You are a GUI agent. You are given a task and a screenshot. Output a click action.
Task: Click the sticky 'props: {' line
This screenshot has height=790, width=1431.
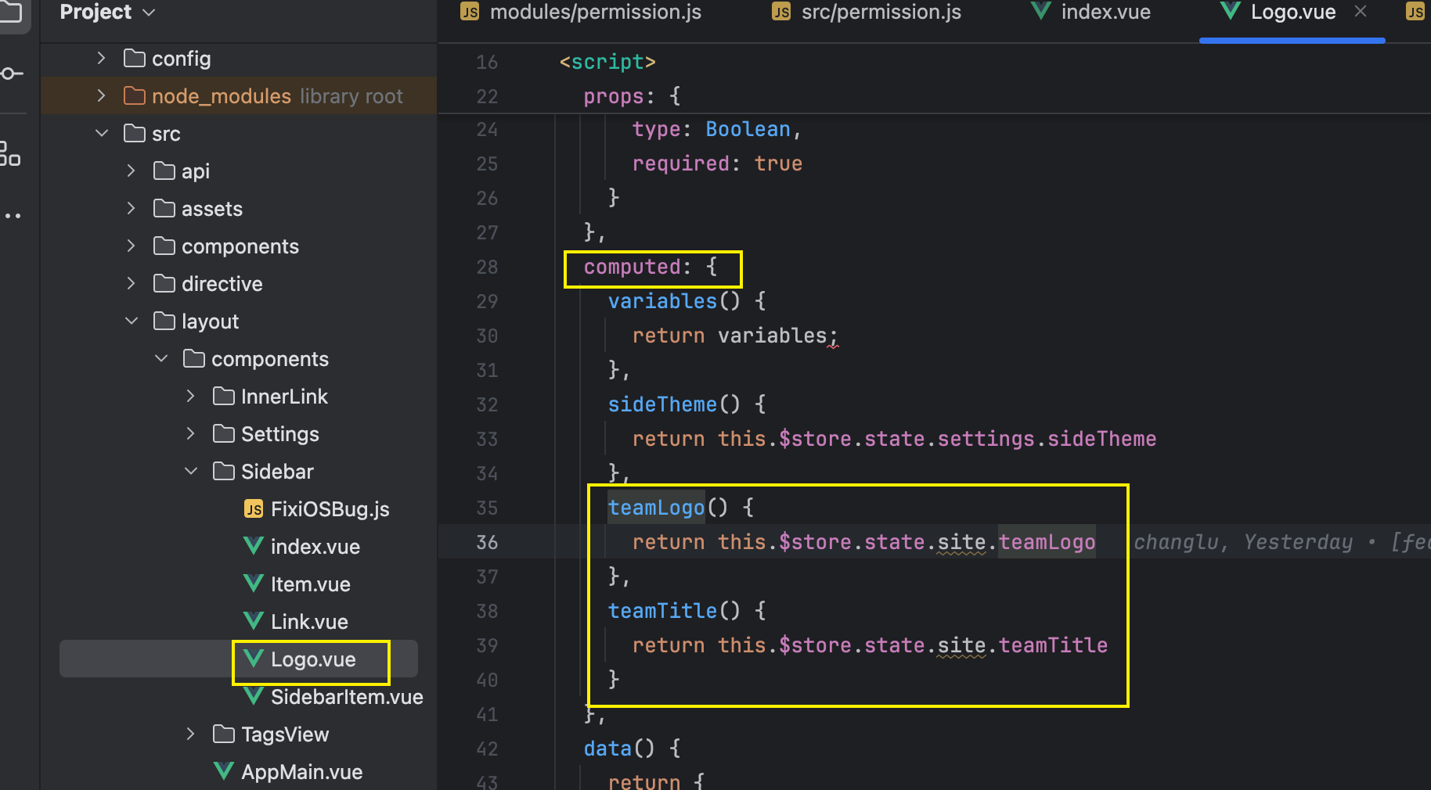tap(633, 96)
